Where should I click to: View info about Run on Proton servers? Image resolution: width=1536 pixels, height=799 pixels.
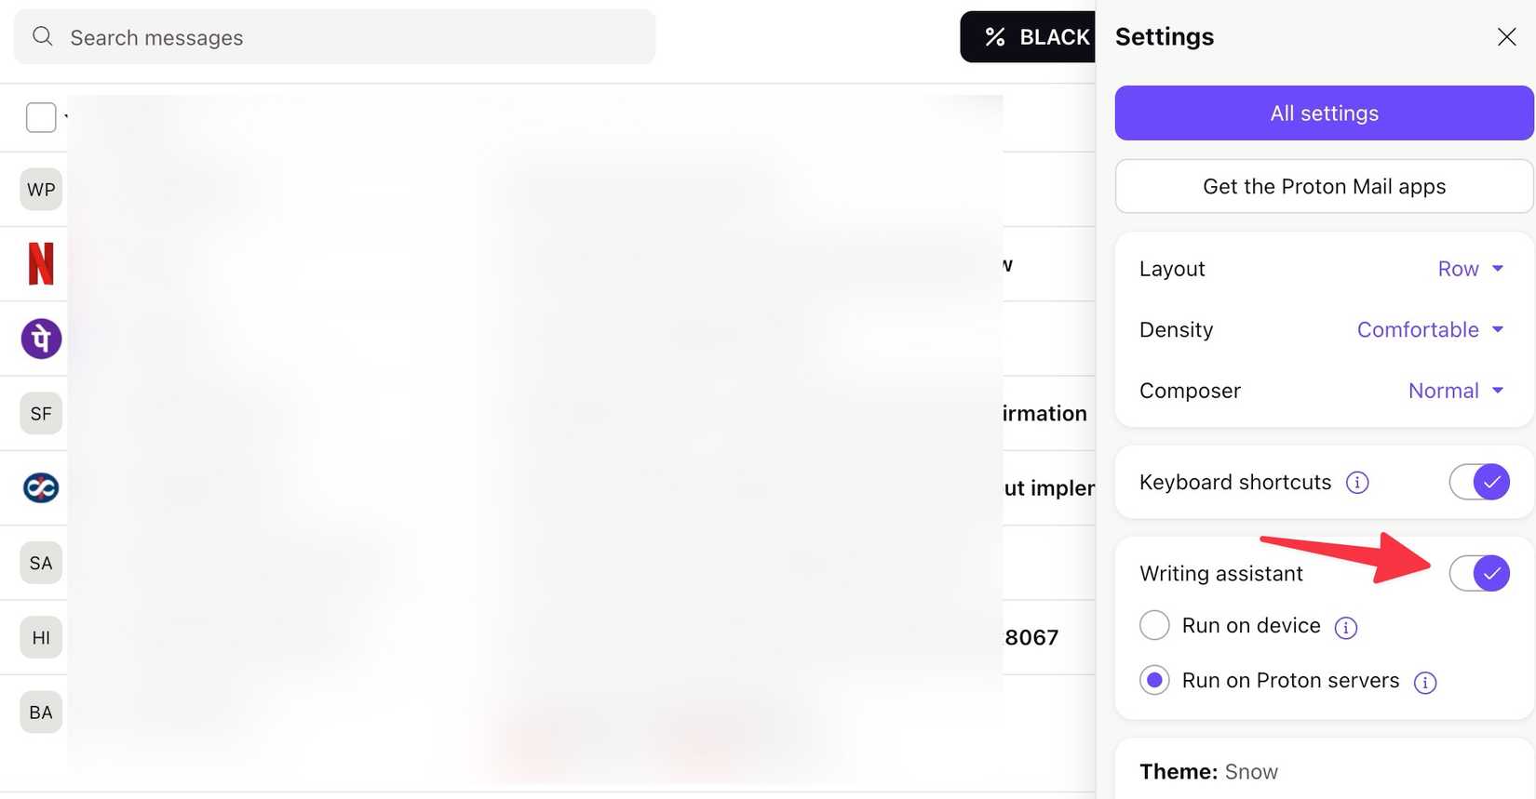[1424, 682]
